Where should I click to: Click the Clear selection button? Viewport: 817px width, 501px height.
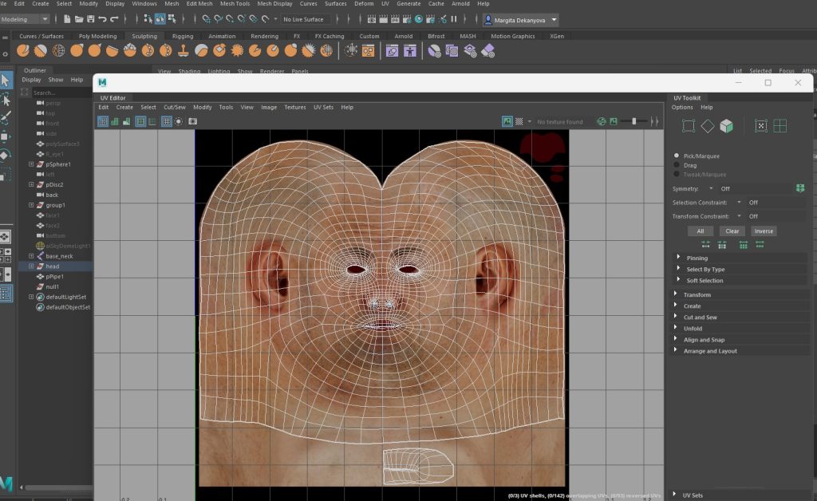tap(732, 231)
